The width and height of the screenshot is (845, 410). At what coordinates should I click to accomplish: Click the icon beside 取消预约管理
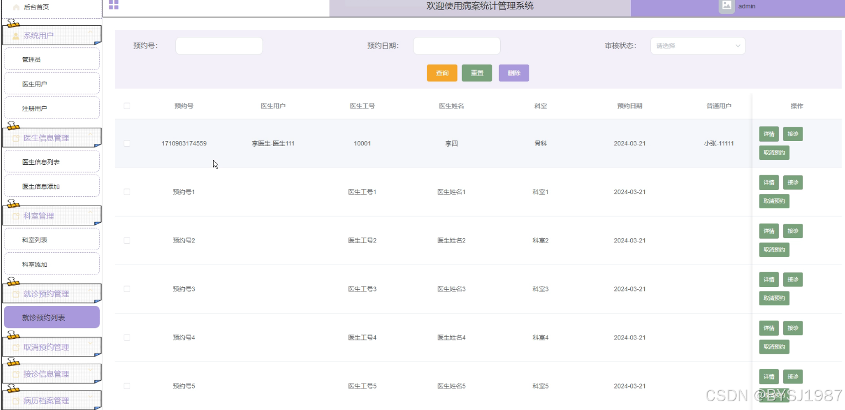click(16, 348)
